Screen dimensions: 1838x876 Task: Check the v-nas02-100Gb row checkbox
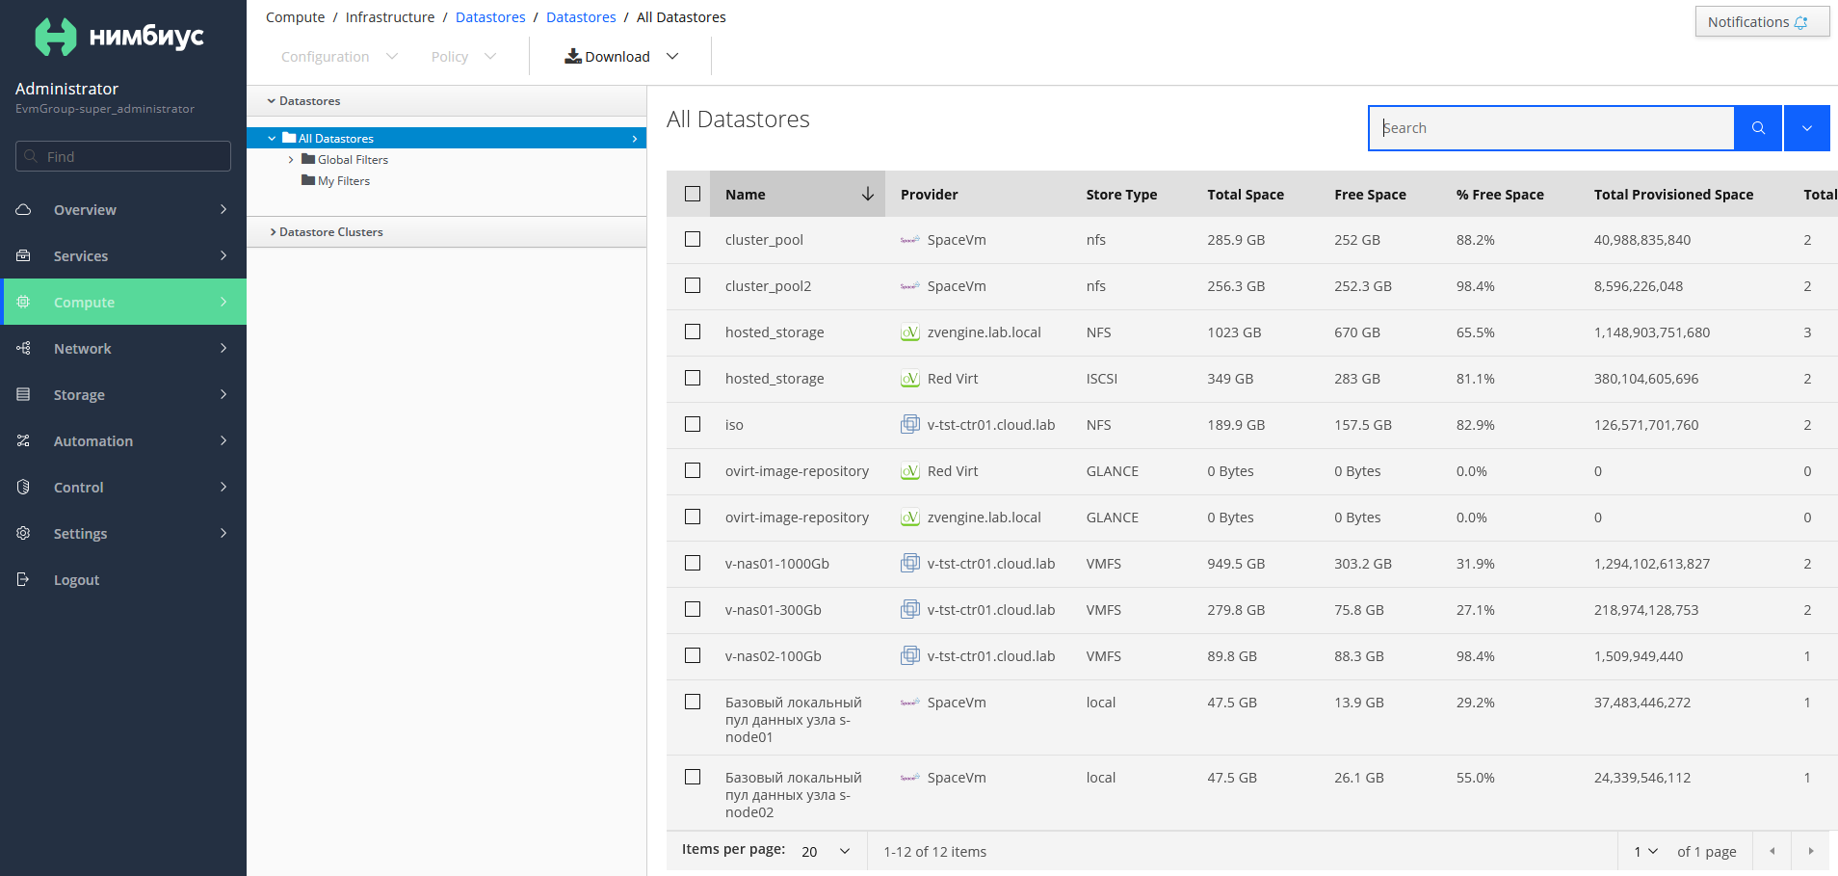click(693, 655)
